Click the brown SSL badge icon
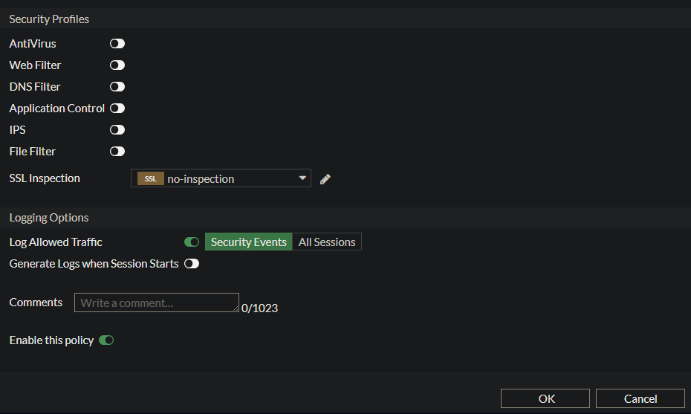This screenshot has width=691, height=414. pos(150,179)
